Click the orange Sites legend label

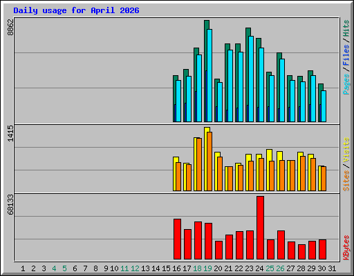(x=346, y=181)
